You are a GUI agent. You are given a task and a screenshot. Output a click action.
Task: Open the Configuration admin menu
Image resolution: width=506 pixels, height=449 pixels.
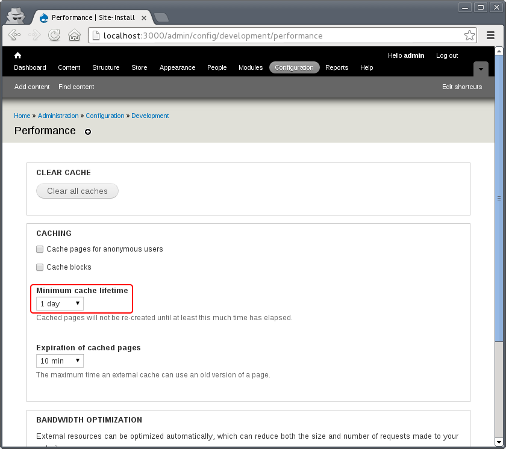pyautogui.click(x=295, y=67)
